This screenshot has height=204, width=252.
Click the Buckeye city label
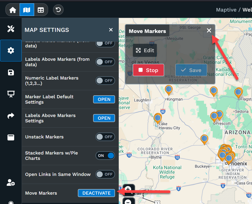(x=202, y=166)
